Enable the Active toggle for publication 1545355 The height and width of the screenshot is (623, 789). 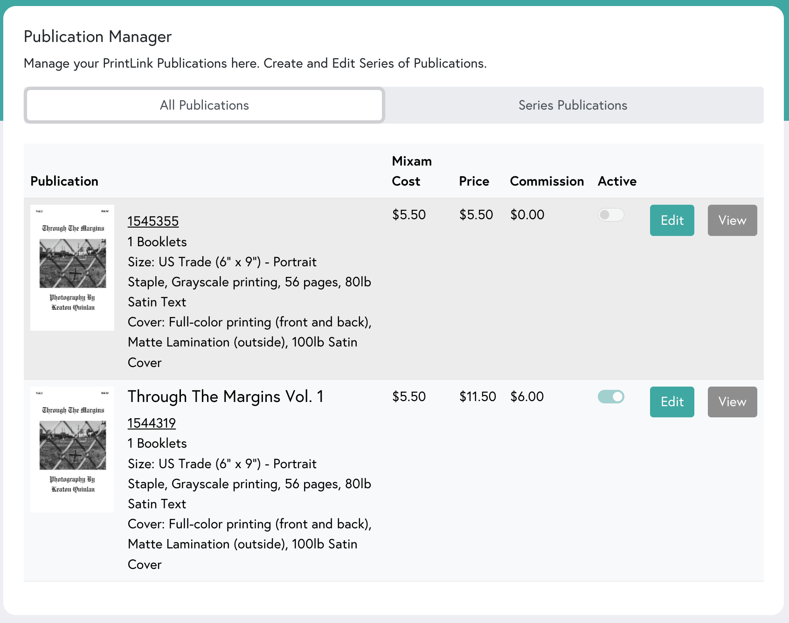point(611,215)
